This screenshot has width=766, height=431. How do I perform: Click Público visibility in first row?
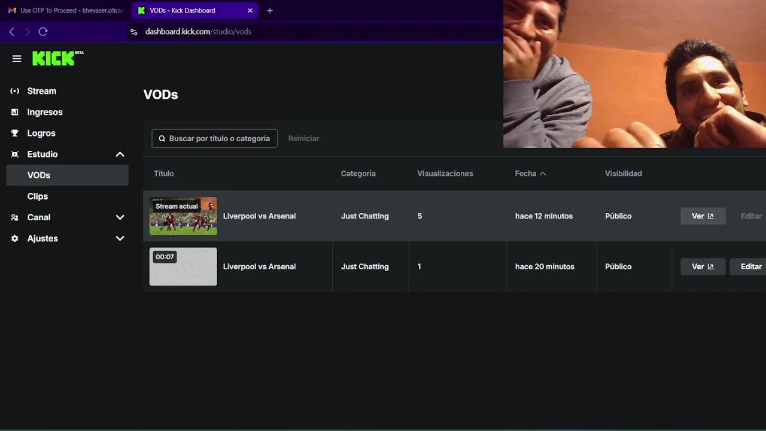pos(618,216)
